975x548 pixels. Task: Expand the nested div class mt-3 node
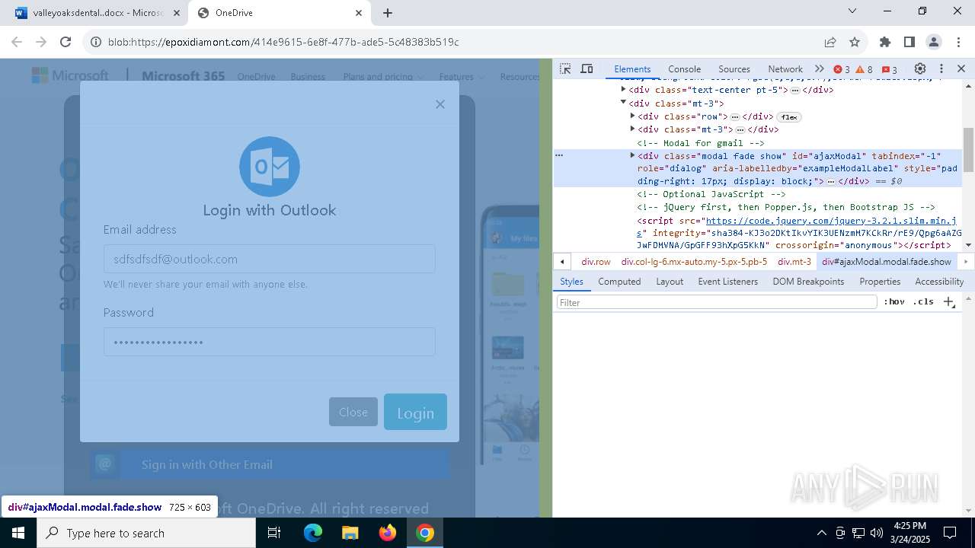(633, 129)
